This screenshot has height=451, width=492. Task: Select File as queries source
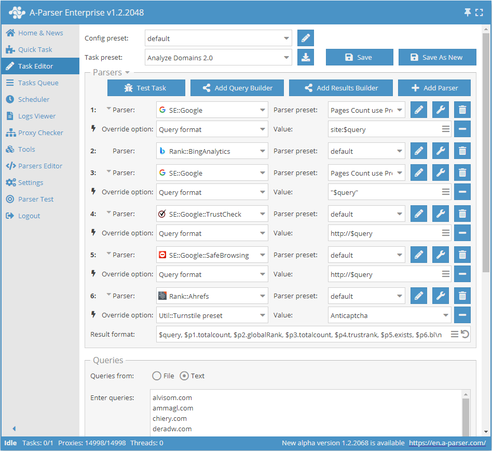157,376
